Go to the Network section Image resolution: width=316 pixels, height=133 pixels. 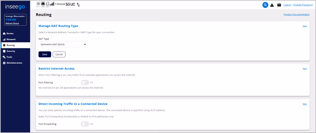point(11,39)
